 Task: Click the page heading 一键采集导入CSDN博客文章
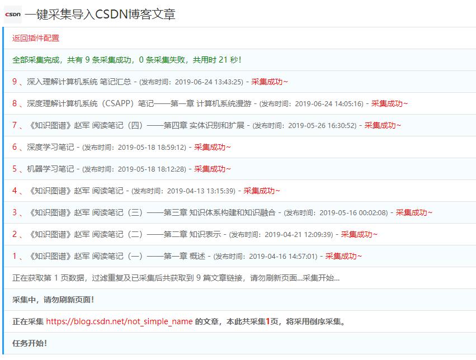pos(100,14)
